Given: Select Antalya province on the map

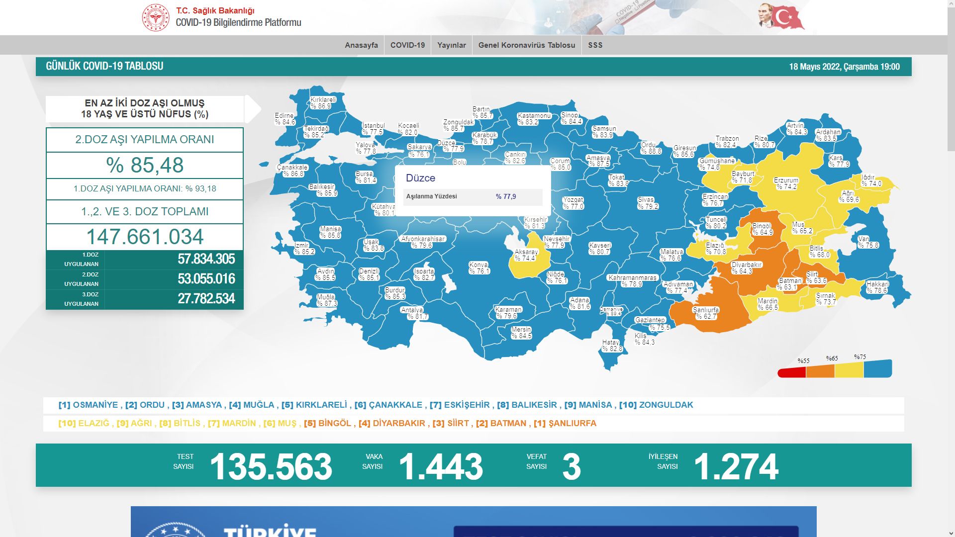Looking at the screenshot, I should (414, 313).
